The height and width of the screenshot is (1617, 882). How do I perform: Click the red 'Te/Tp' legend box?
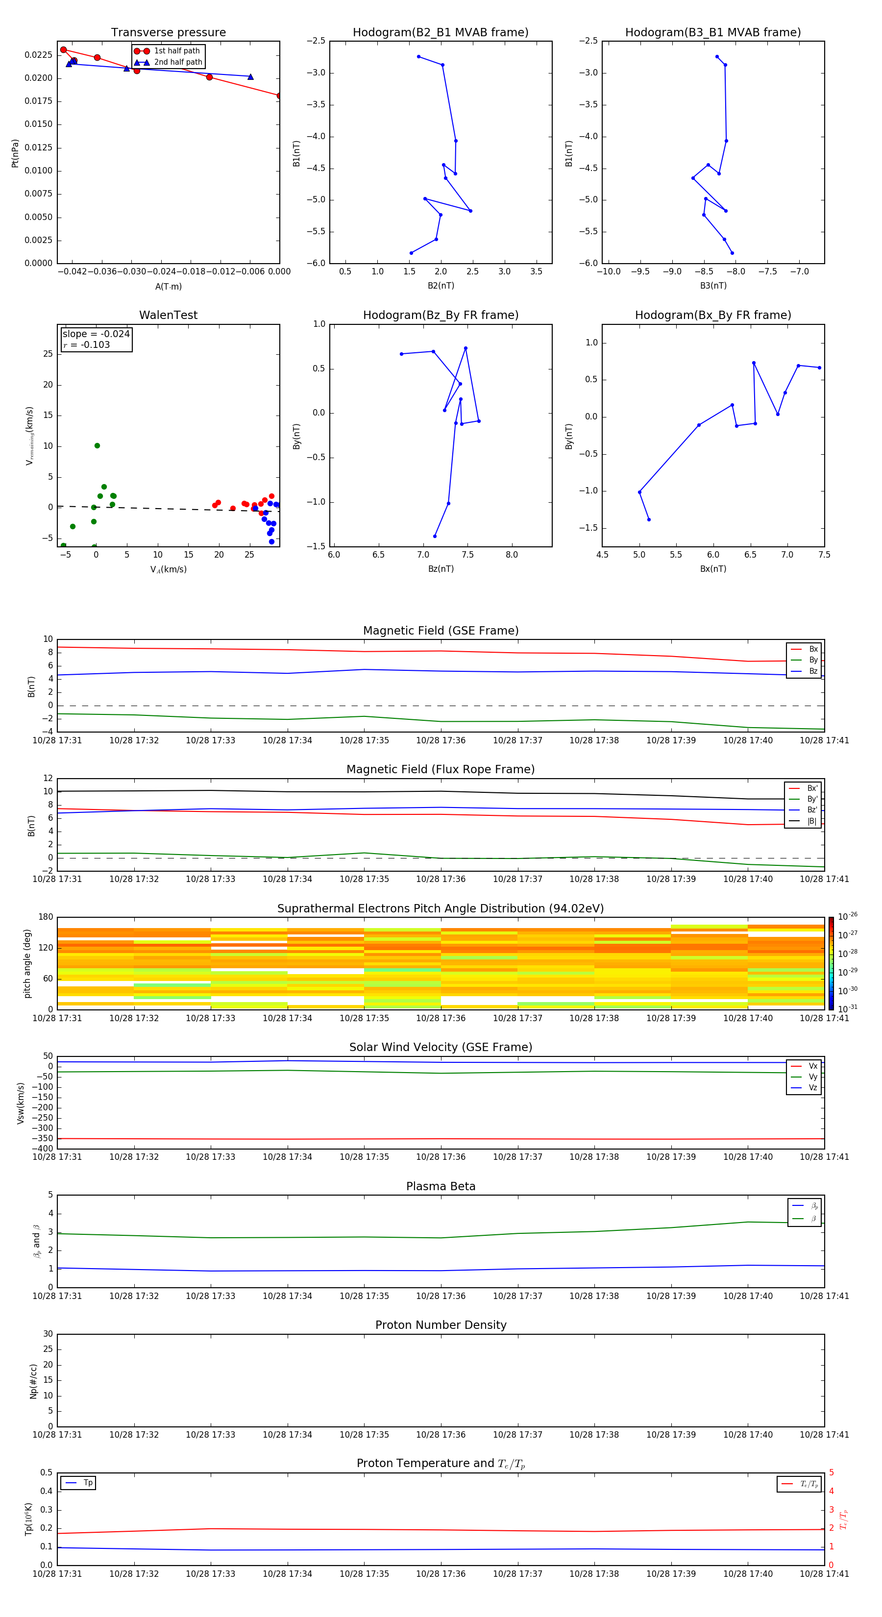(799, 1484)
